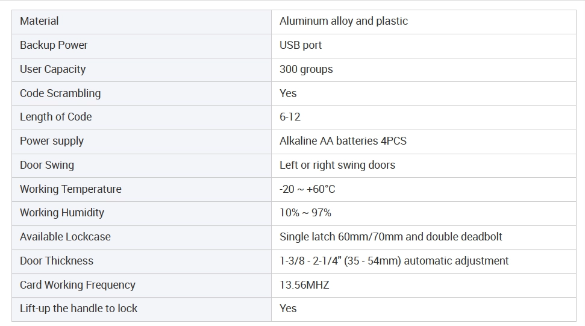Viewport: 585px width, 326px height.
Task: Click the '13.56MHZ' card frequency value
Action: (x=304, y=285)
